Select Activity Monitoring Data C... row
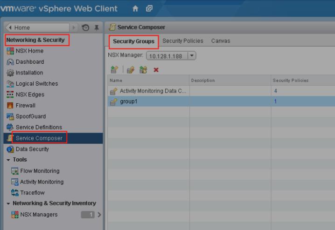The width and height of the screenshot is (335, 230). 221,91
